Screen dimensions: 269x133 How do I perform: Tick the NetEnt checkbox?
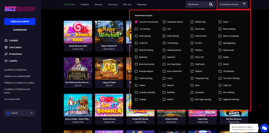pos(164,99)
